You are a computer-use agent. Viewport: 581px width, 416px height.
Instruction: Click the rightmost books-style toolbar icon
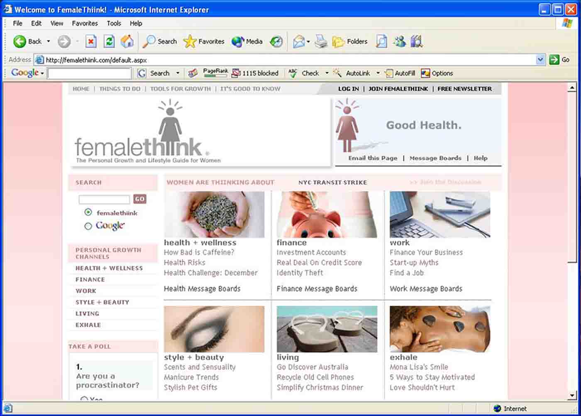[x=416, y=41]
